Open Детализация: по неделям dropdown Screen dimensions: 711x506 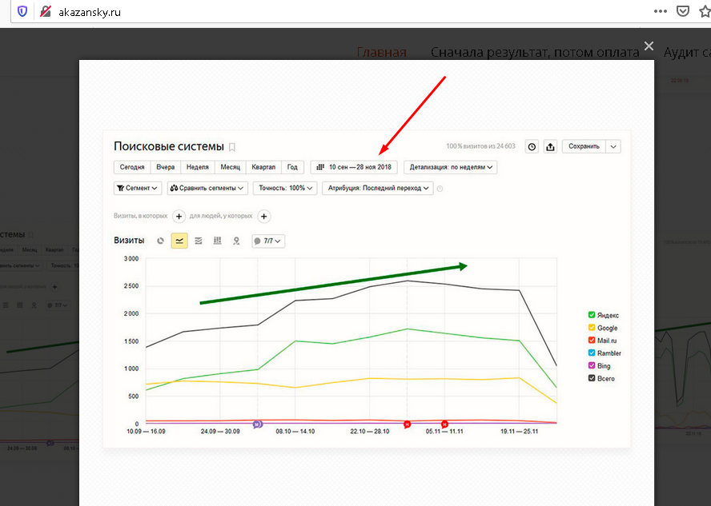tap(450, 167)
